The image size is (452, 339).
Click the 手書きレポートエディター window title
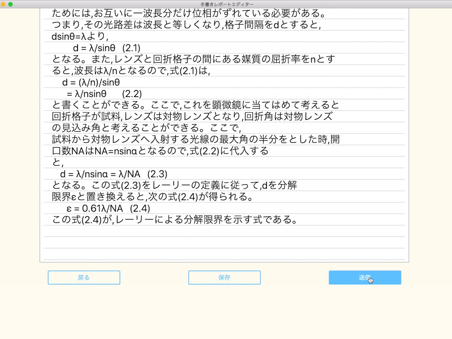click(226, 4)
